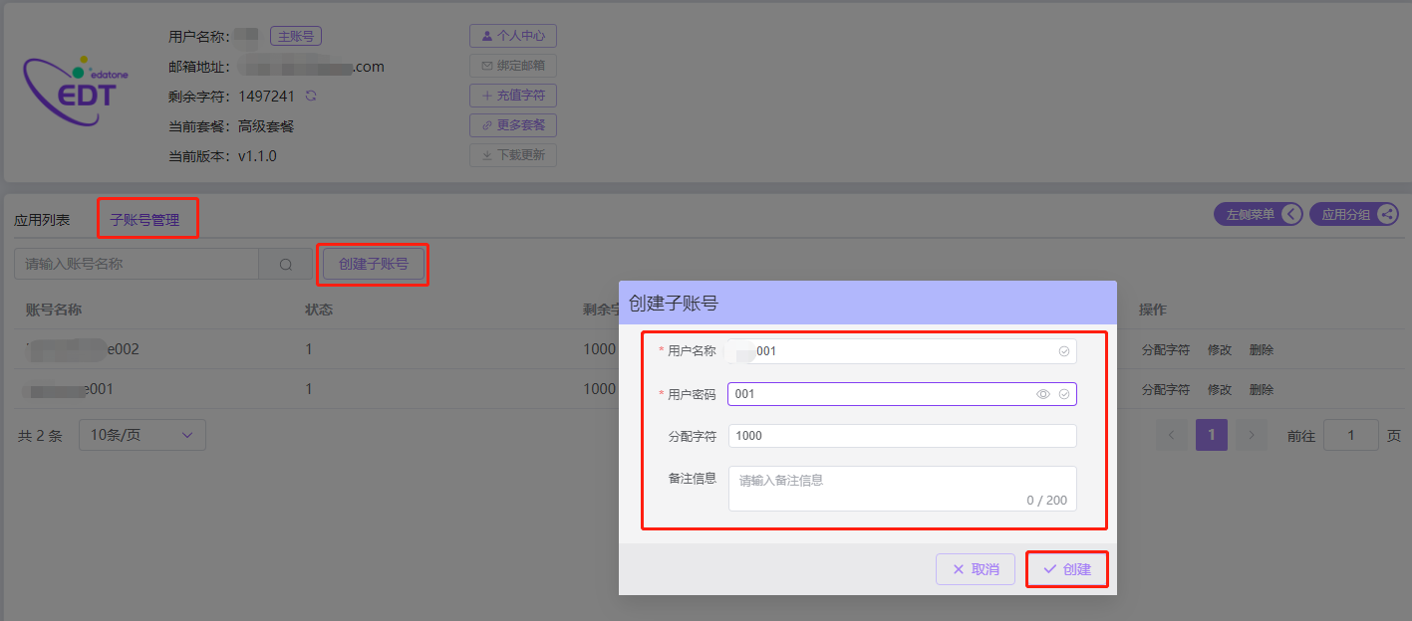1412x621 pixels.
Task: Click the EDT edatone logo
Action: point(74,91)
